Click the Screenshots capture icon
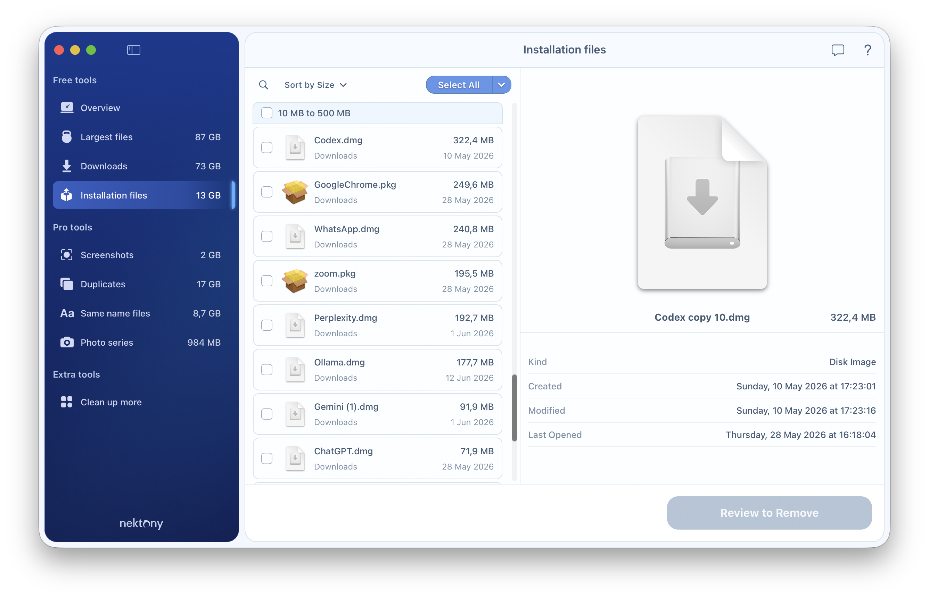Image resolution: width=929 pixels, height=599 pixels. coord(67,255)
